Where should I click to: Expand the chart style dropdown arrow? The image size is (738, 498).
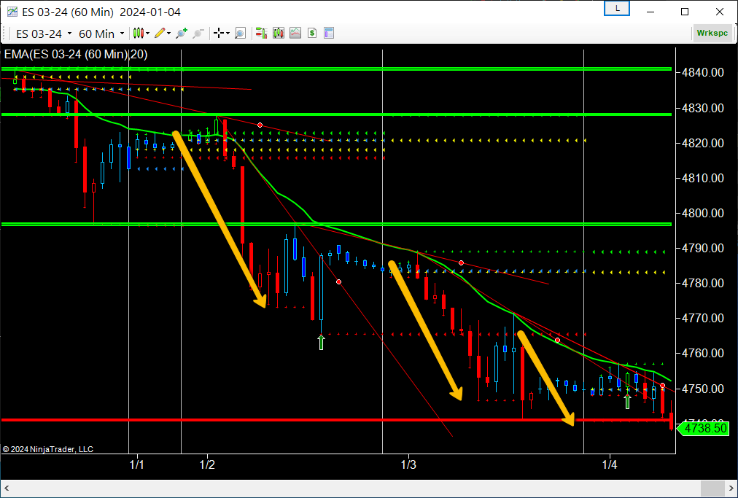[x=148, y=34]
